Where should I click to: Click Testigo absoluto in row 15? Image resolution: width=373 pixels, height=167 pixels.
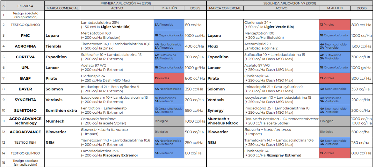pos(25,163)
